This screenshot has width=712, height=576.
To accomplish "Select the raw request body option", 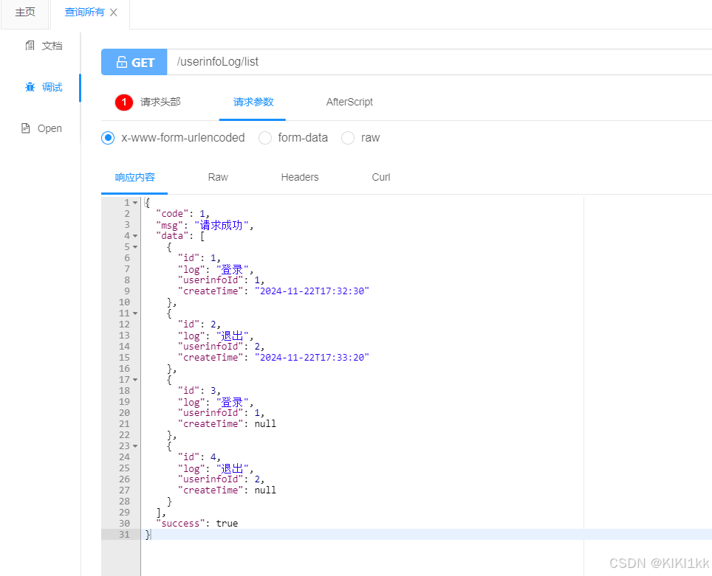I will (x=347, y=138).
